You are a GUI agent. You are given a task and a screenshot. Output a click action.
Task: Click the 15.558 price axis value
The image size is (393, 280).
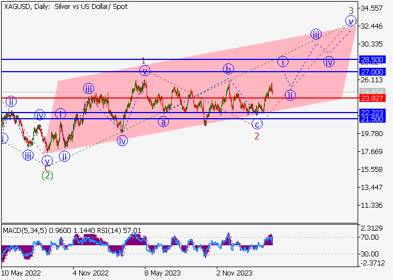372,170
